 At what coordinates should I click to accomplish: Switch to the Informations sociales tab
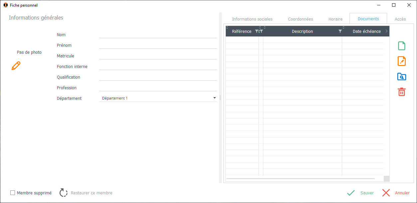[x=252, y=19]
